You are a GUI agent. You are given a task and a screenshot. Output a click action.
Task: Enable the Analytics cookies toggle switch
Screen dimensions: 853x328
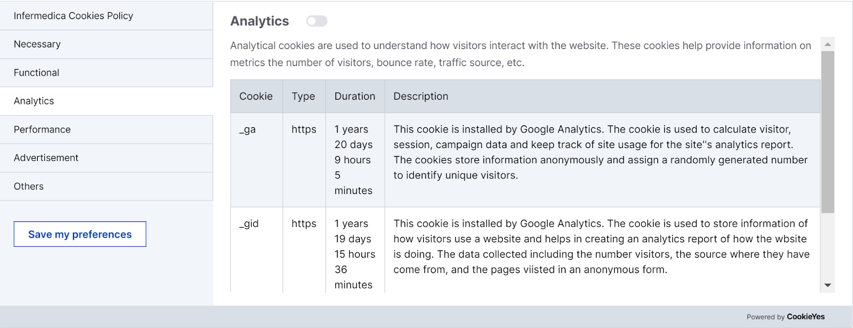click(x=316, y=21)
